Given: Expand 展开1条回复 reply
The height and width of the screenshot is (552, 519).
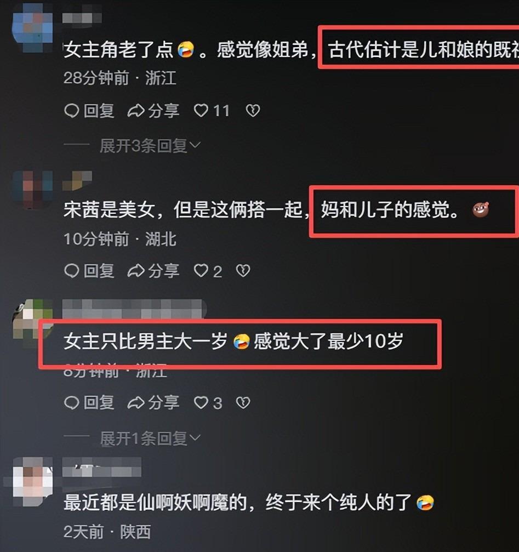Looking at the screenshot, I should coord(150,439).
